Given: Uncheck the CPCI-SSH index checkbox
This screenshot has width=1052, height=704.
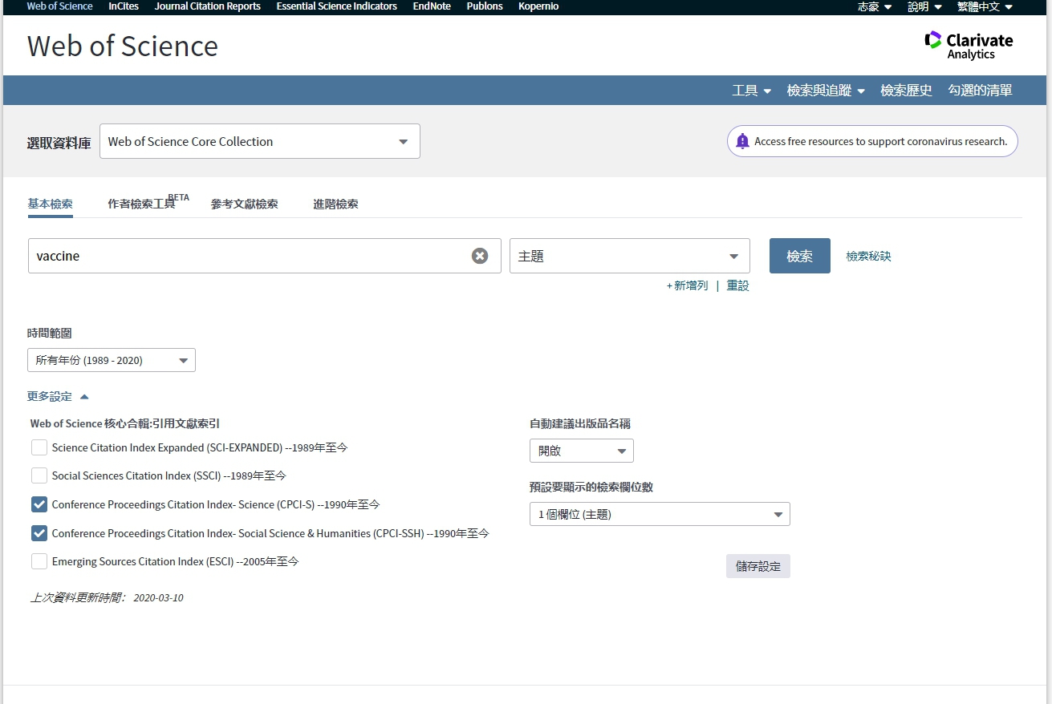Looking at the screenshot, I should pos(39,533).
